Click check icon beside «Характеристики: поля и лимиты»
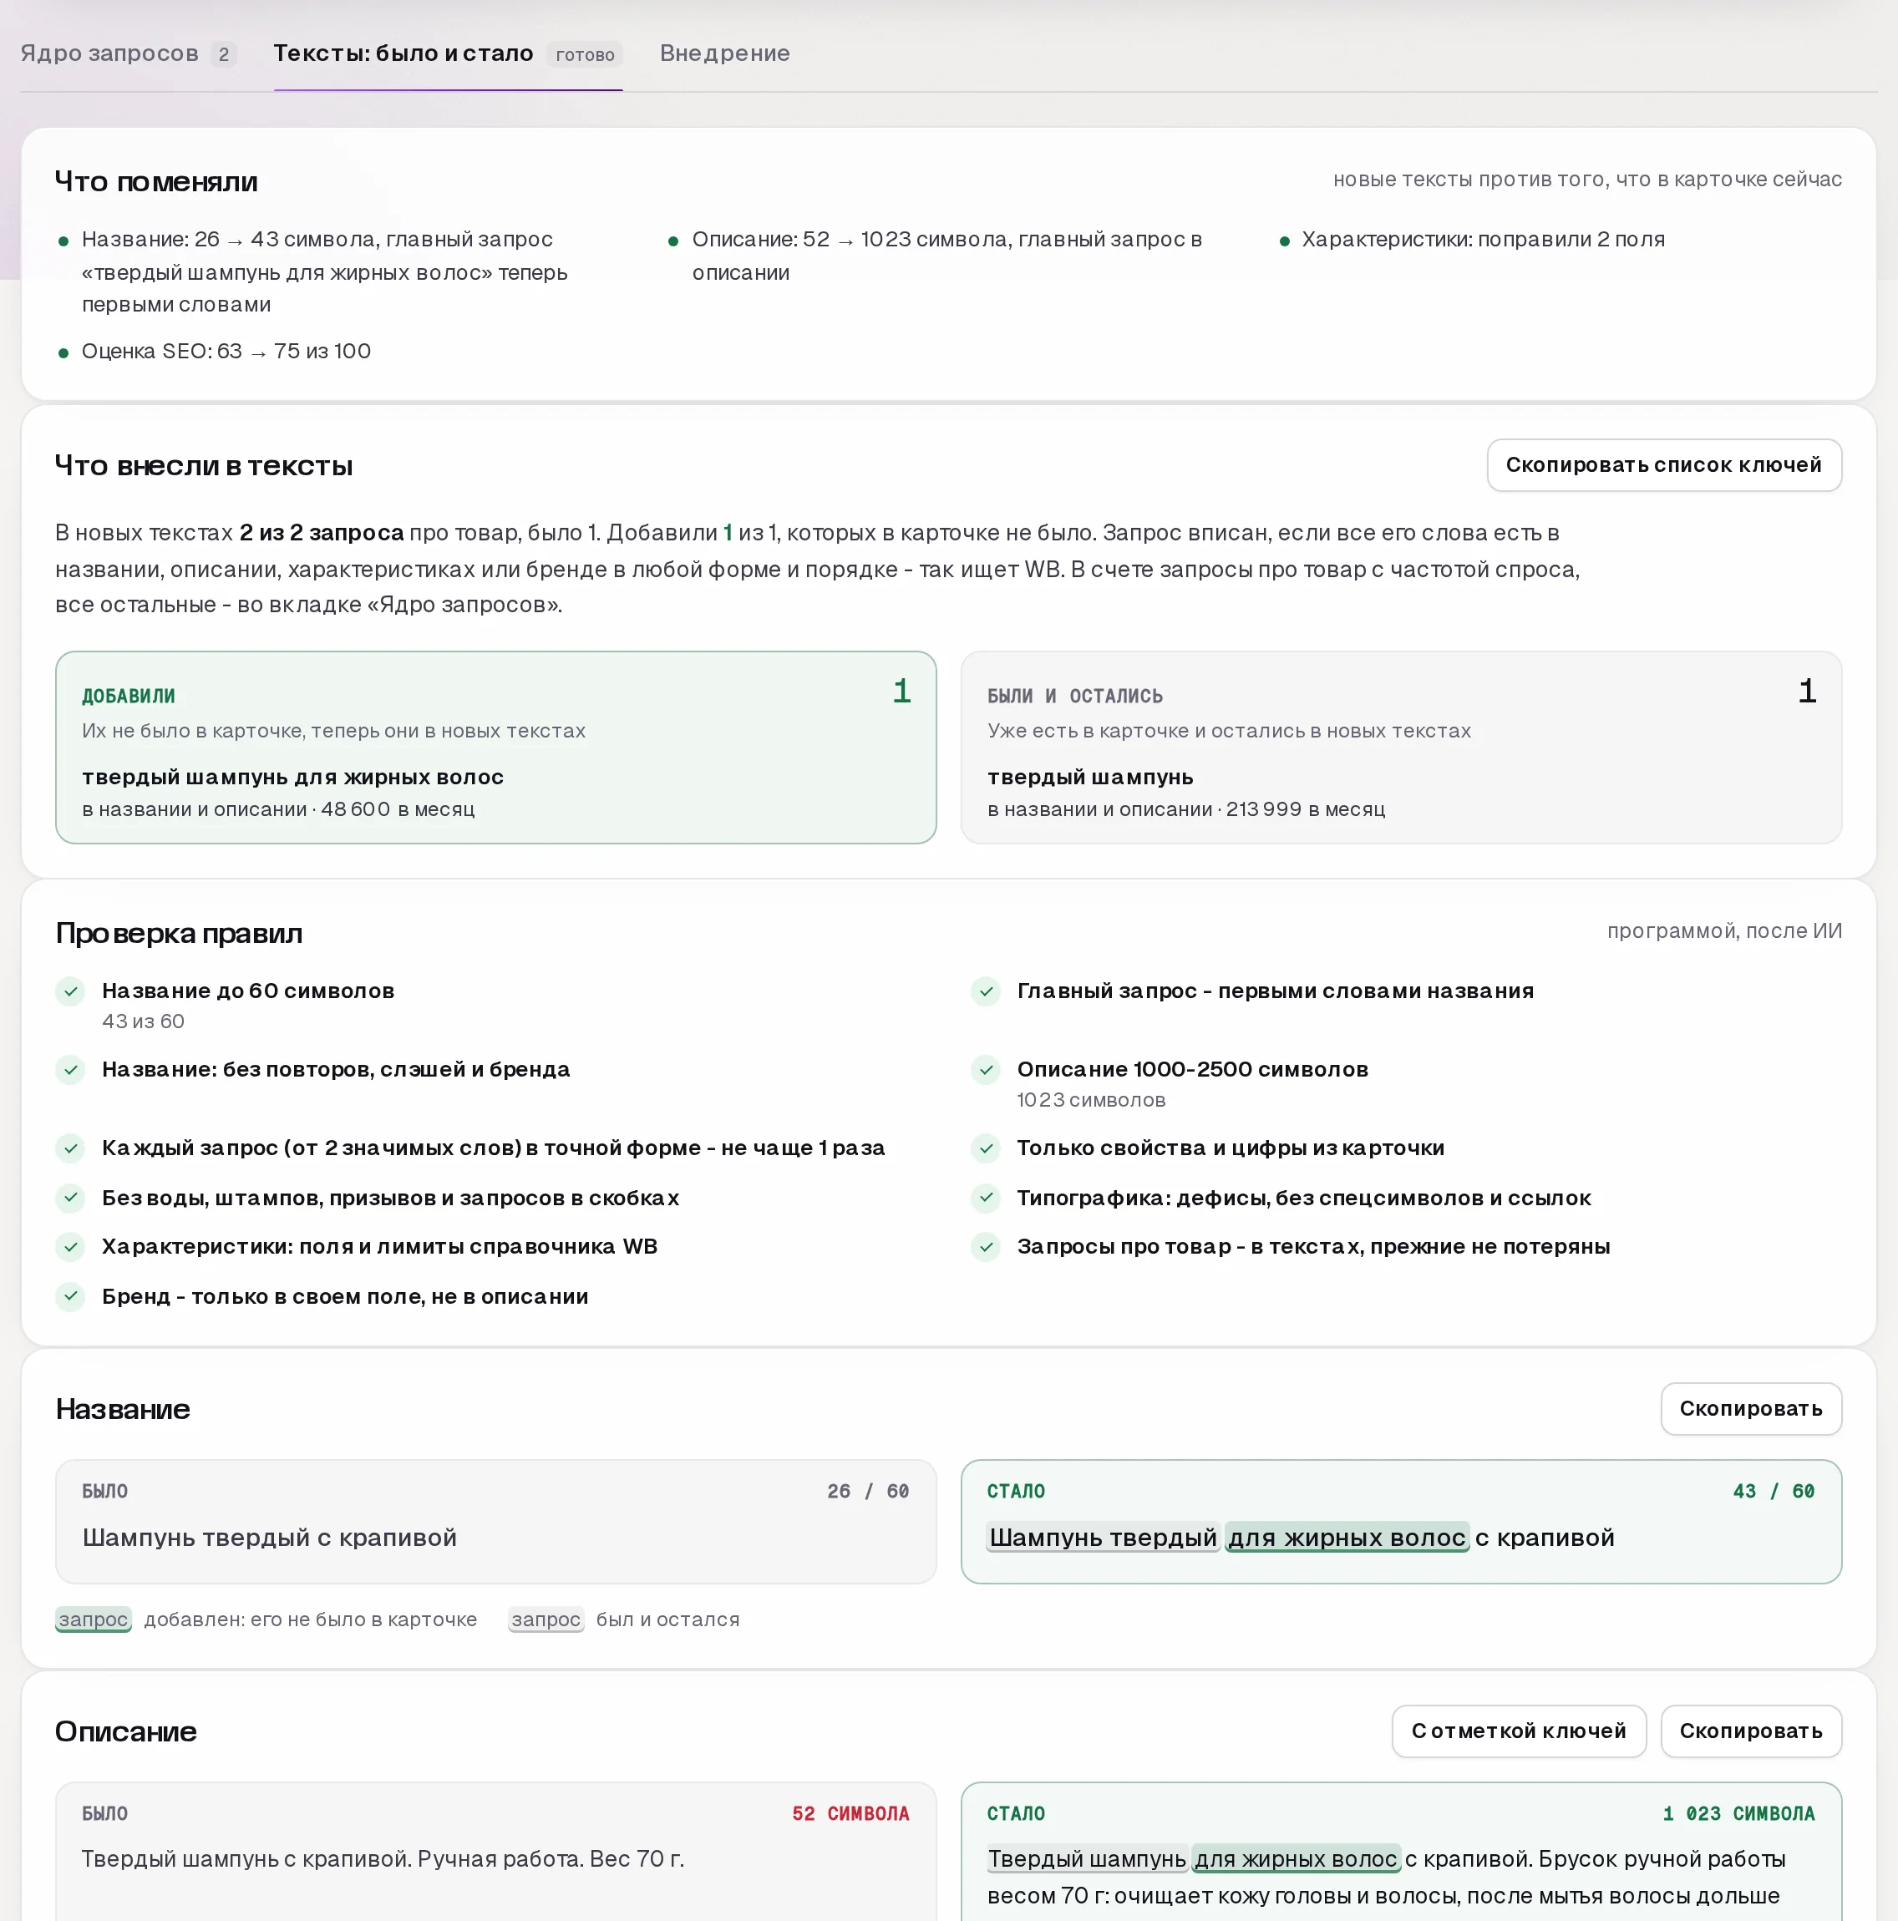Screen dimensions: 1898x1921 tap(71, 1246)
